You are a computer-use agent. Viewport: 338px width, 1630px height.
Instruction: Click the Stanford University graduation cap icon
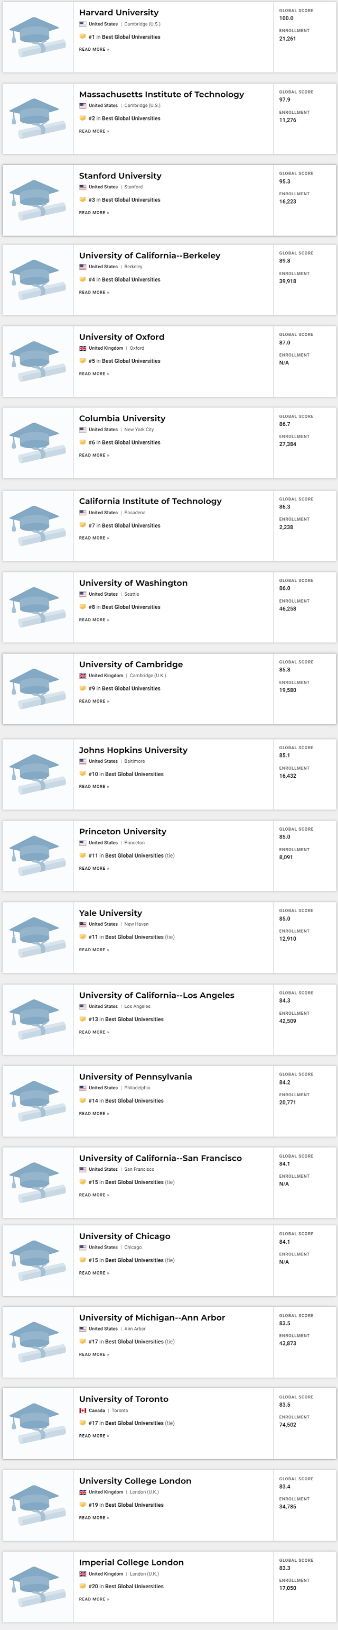38,200
